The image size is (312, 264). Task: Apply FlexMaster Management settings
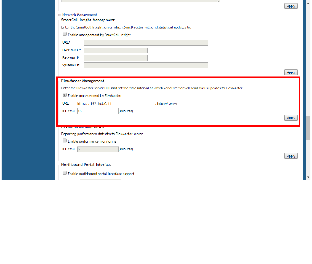point(291,118)
